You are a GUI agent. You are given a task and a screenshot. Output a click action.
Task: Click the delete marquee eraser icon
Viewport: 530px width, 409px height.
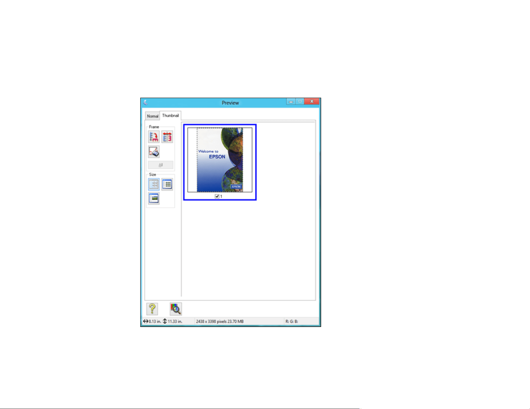[154, 152]
